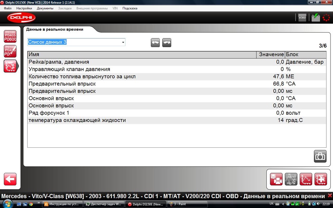This screenshot has width=333, height=208.
Task: Switch to Диспетчер задач taskbar window
Action: [103, 204]
